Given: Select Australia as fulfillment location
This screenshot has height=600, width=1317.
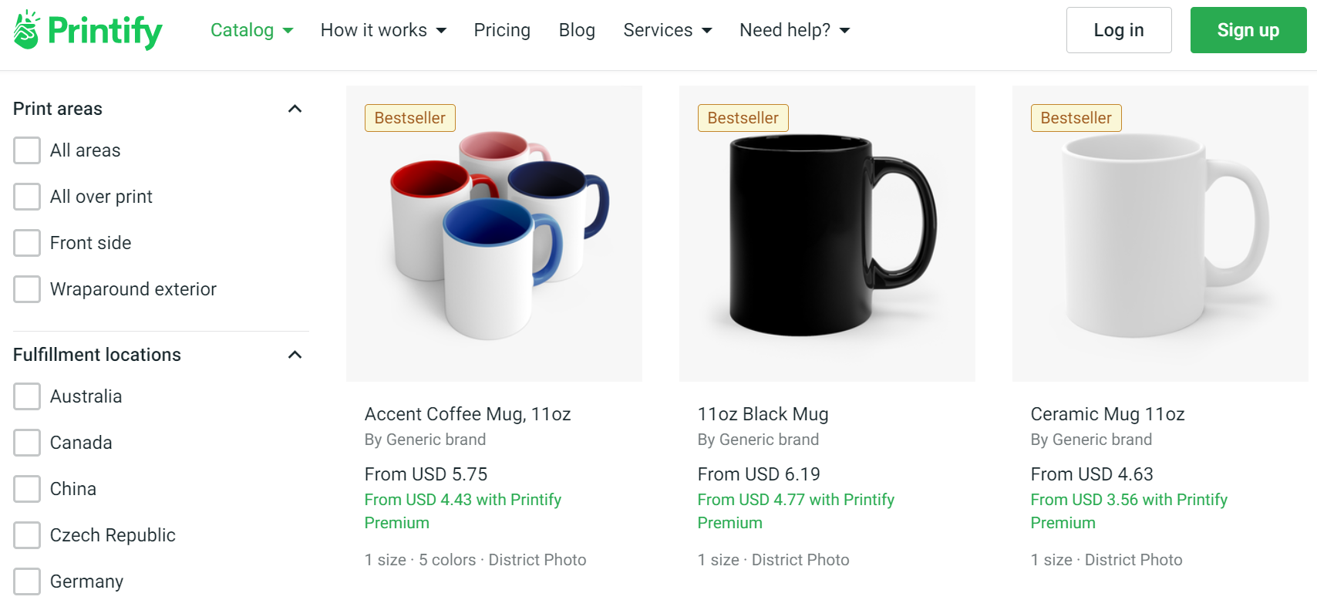Looking at the screenshot, I should click(27, 396).
